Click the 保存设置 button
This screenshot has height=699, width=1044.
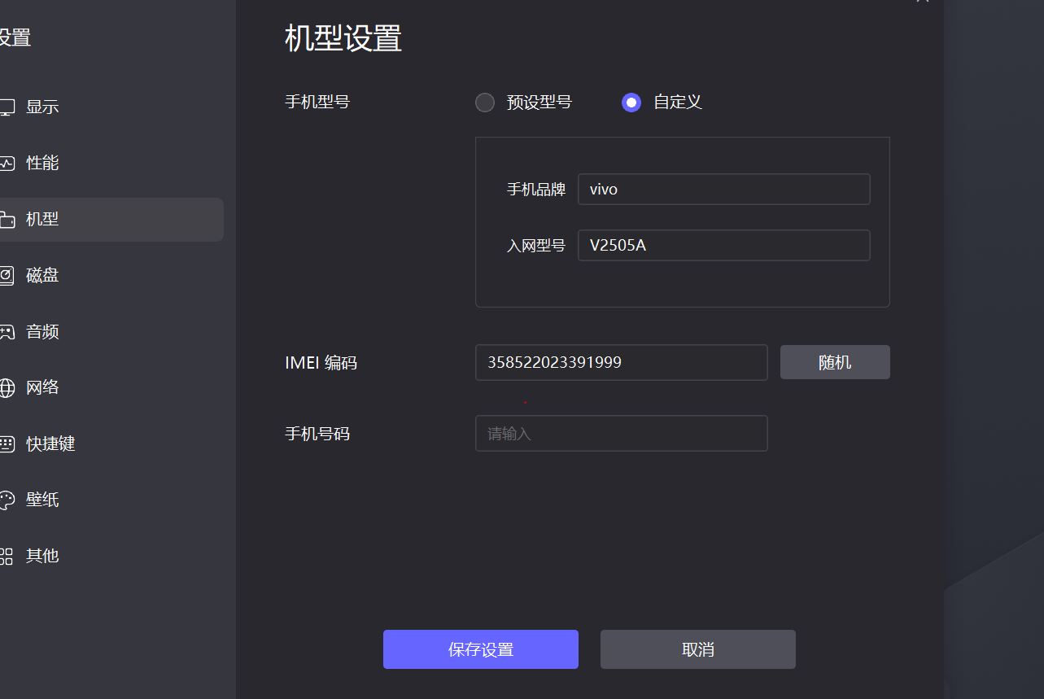point(481,649)
